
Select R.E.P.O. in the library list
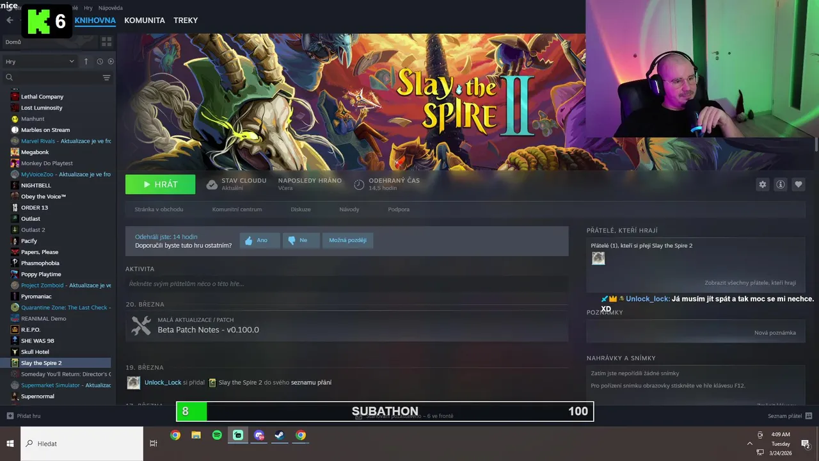click(31, 330)
